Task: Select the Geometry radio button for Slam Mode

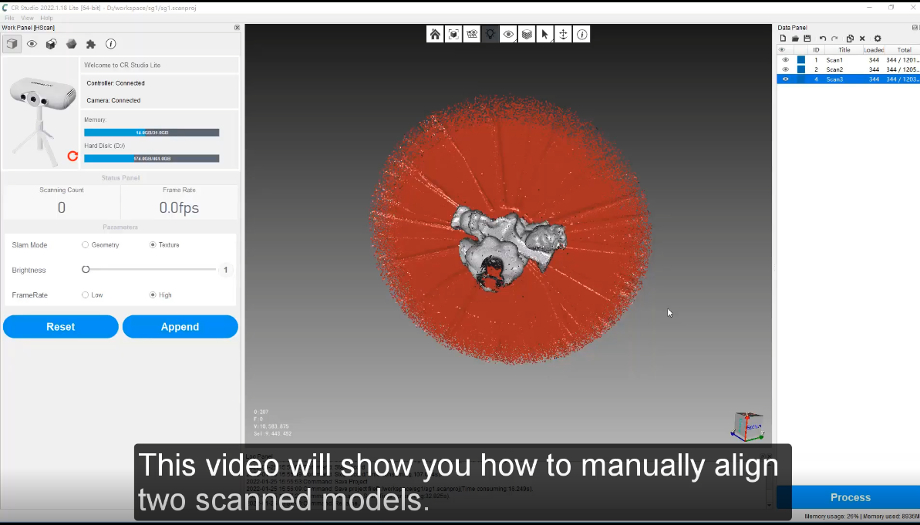Action: (85, 244)
